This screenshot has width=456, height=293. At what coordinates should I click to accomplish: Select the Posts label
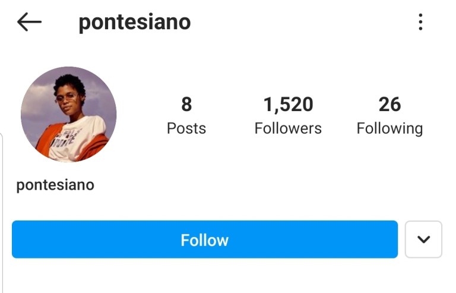click(186, 128)
